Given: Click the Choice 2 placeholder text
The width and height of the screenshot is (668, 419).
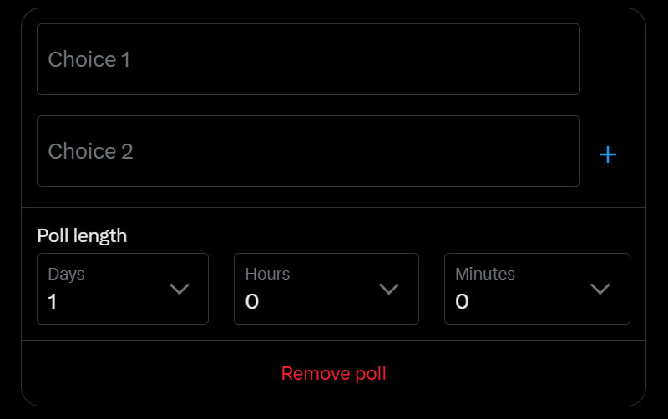Looking at the screenshot, I should click(x=90, y=151).
